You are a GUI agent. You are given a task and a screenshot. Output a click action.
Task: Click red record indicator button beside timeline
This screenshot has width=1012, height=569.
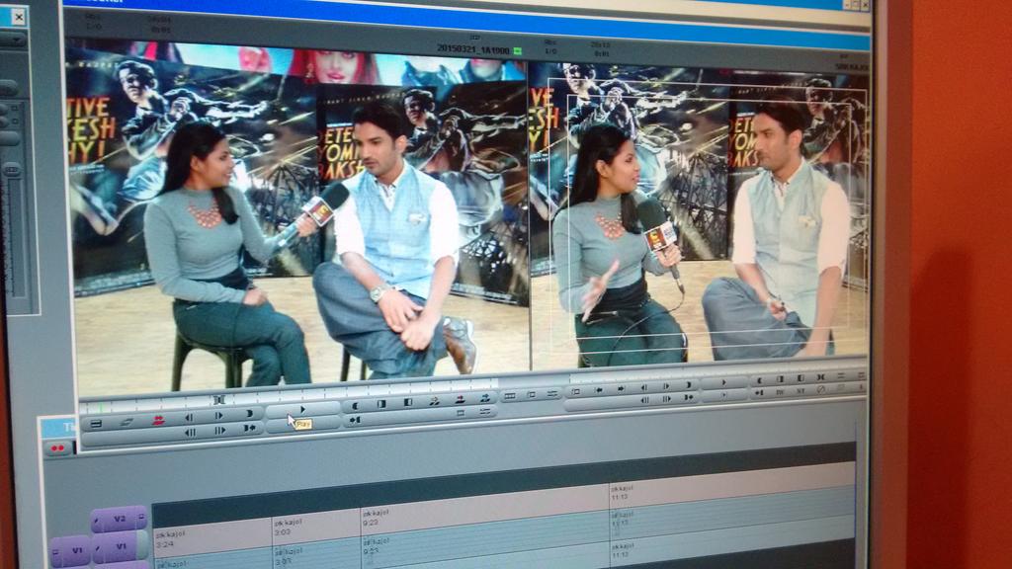pyautogui.click(x=58, y=447)
